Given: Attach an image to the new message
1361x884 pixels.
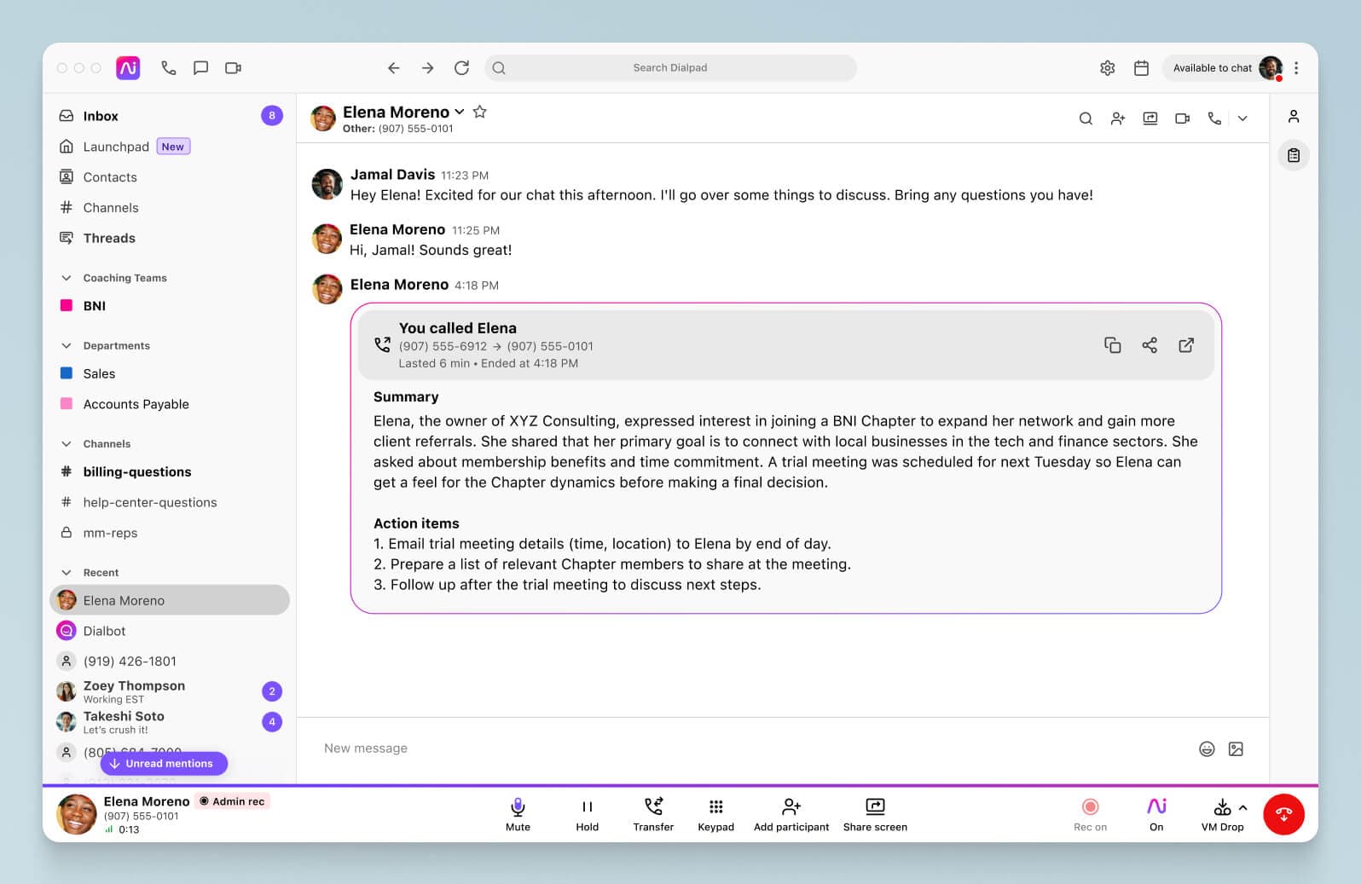Looking at the screenshot, I should tap(1236, 748).
